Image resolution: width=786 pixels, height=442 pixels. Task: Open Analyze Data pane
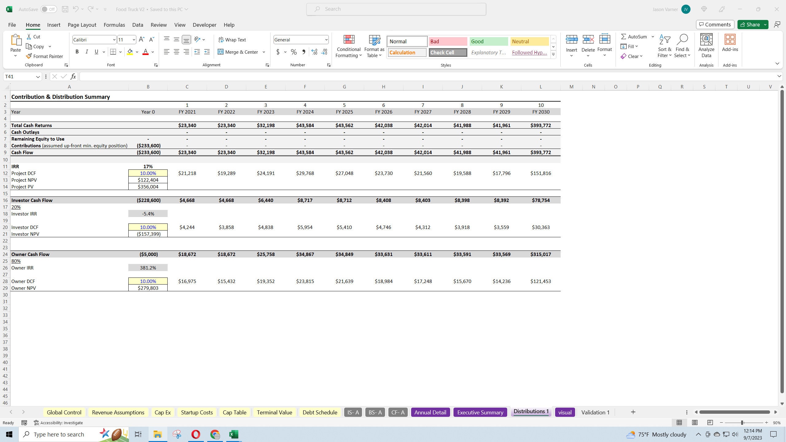point(706,46)
